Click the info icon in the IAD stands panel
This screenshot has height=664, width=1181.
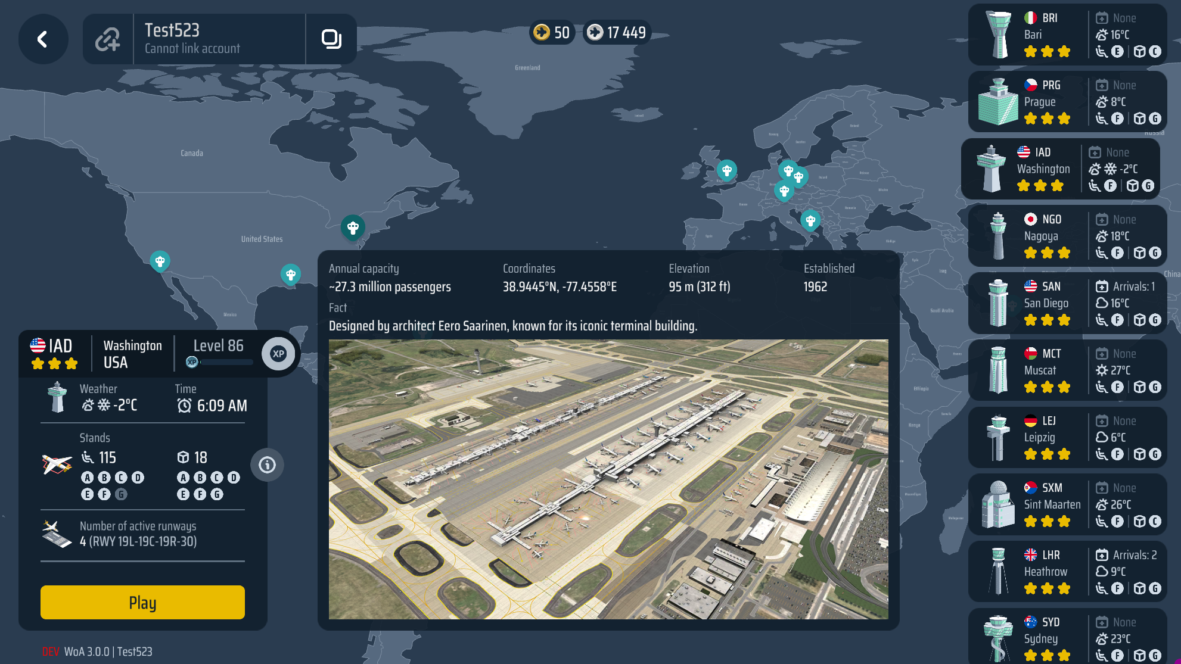(x=266, y=465)
